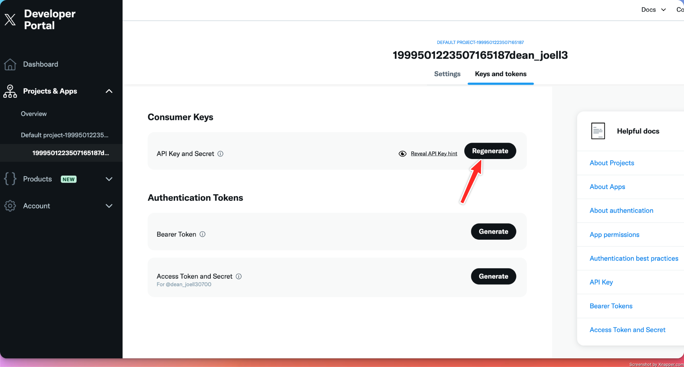Viewport: 684px width, 367px height.
Task: Click info icon next to Bearer Token
Action: pyautogui.click(x=202, y=234)
